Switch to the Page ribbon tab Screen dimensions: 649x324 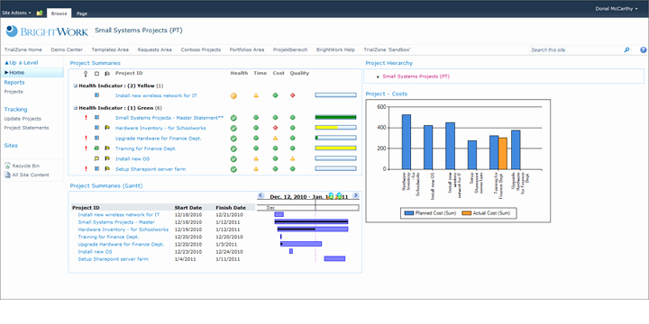pos(81,13)
